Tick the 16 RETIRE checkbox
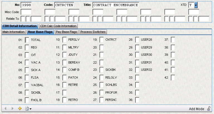This screenshot has height=114, width=214. coord(64,85)
